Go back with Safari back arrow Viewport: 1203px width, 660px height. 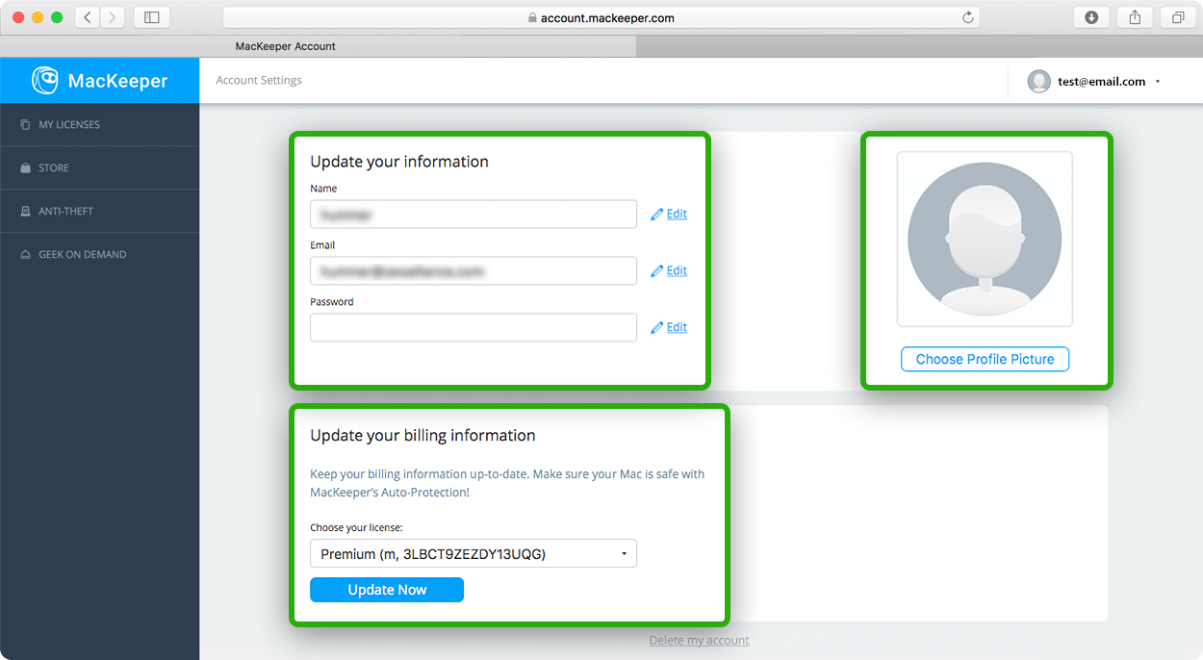click(x=88, y=17)
